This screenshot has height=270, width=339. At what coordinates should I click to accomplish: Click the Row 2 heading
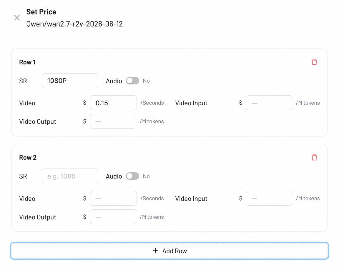pos(28,157)
